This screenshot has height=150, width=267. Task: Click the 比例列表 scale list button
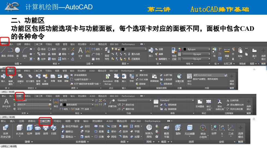click(x=233, y=100)
